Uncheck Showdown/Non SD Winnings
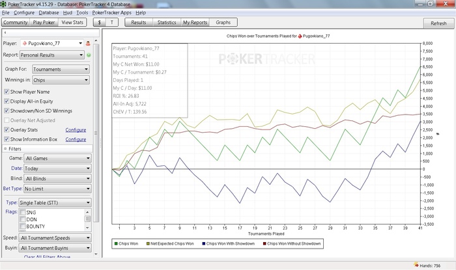The width and height of the screenshot is (456, 270). [7, 111]
